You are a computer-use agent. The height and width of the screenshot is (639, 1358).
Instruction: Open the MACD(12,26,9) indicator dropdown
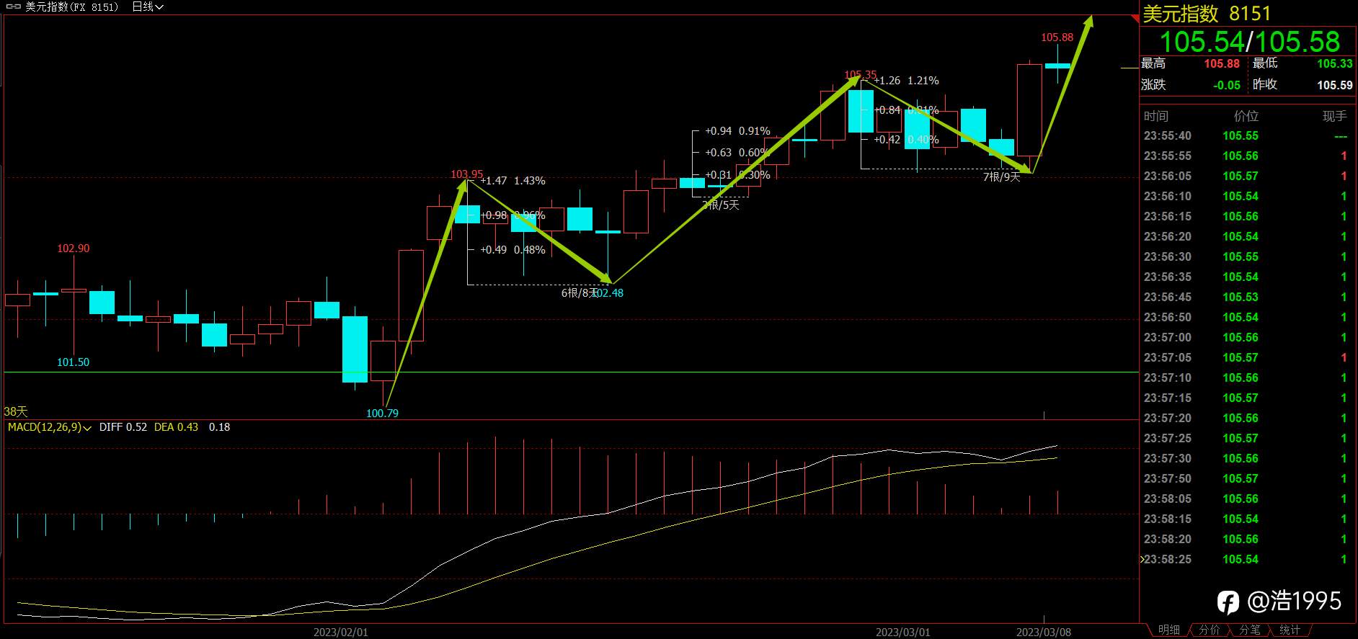pyautogui.click(x=49, y=427)
